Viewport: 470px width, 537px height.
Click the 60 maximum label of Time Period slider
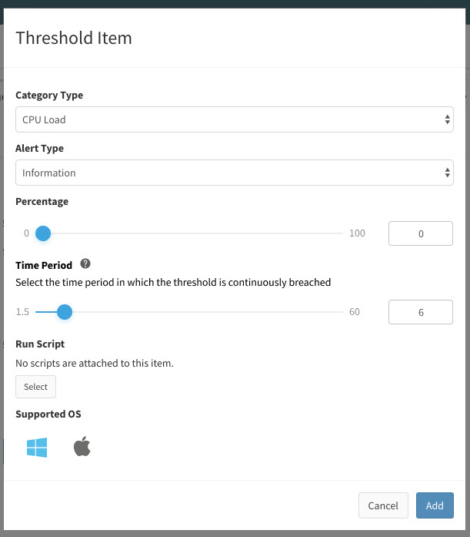click(x=355, y=312)
